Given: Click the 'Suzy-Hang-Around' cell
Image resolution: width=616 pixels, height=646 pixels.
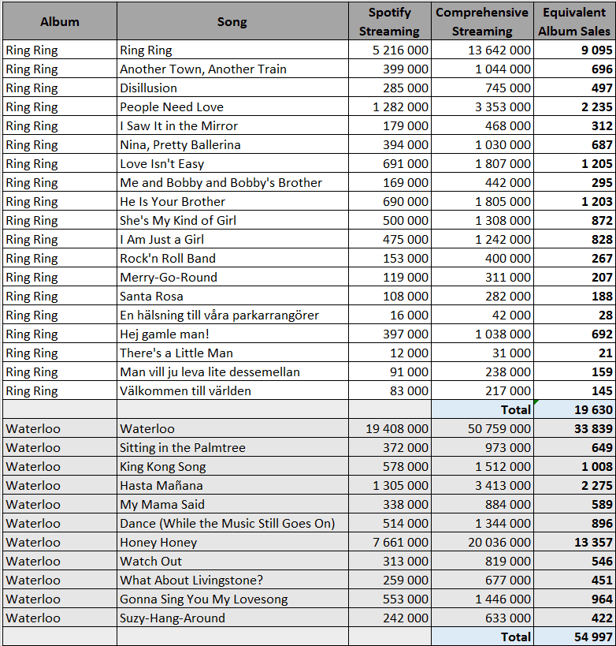Looking at the screenshot, I should tap(232, 618).
